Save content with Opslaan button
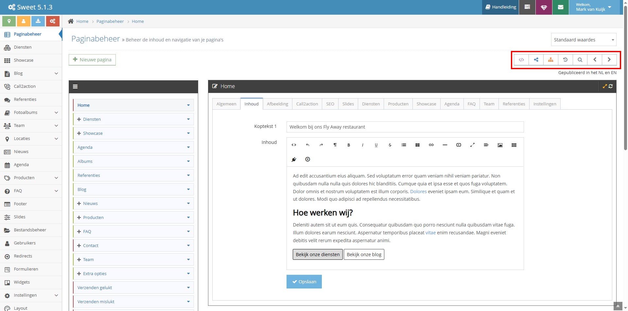This screenshot has height=311, width=628. pyautogui.click(x=304, y=282)
